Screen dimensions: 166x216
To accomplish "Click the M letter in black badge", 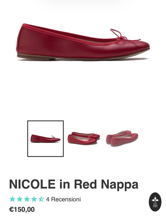I will click(155, 206).
